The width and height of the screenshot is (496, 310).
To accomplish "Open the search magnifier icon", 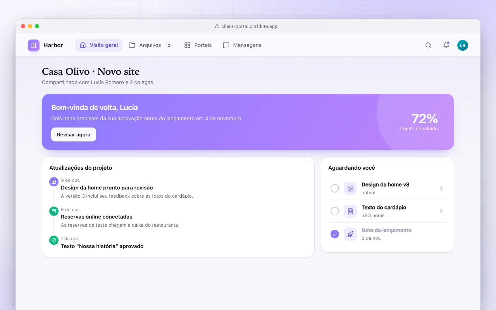I will point(428,45).
